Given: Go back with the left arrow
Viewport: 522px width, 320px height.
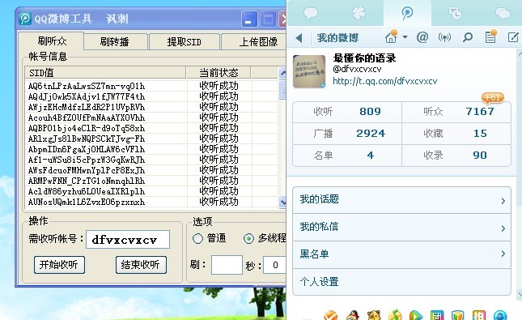Looking at the screenshot, I should [299, 37].
